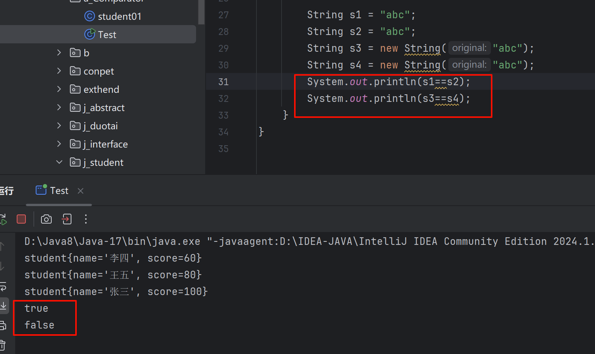Expand the j_interface folder

(x=59, y=144)
